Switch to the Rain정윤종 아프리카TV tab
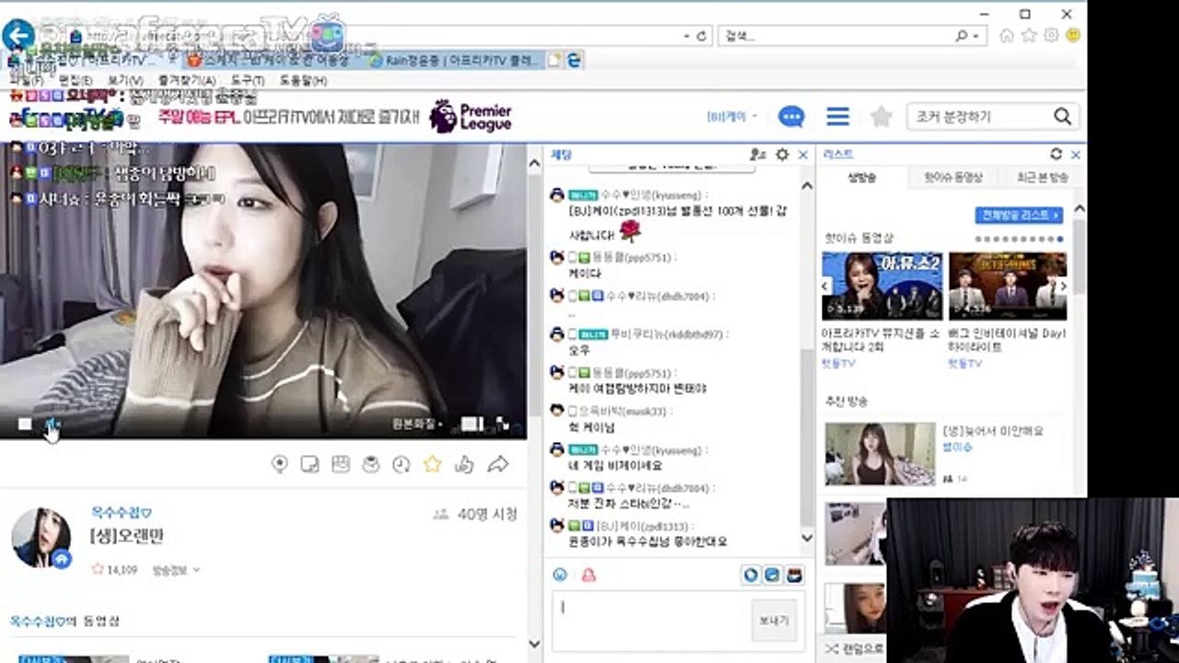1179x663 pixels. coord(453,61)
